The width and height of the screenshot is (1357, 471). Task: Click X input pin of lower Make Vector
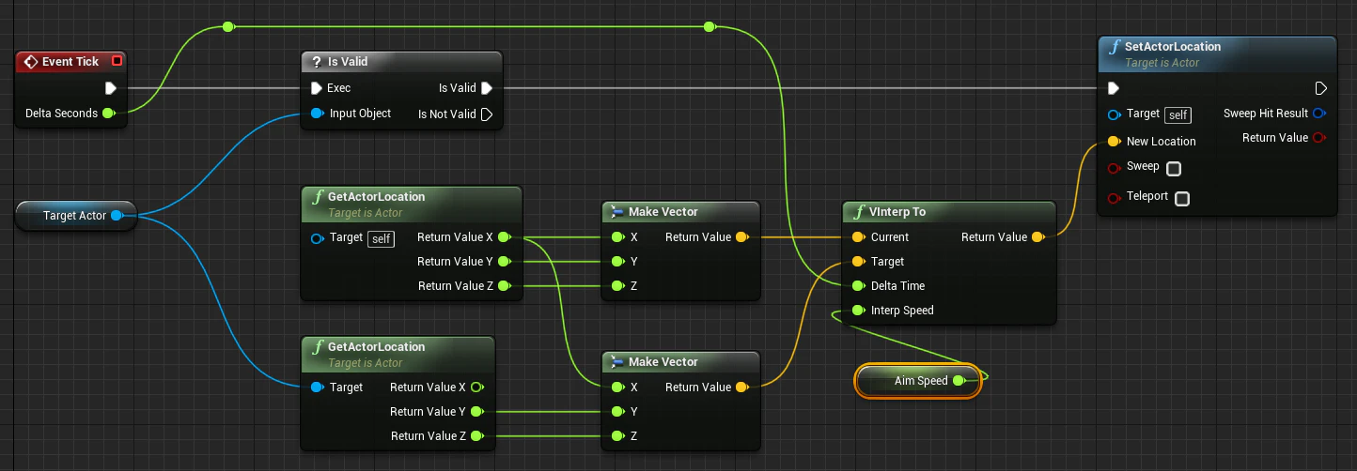(x=616, y=387)
